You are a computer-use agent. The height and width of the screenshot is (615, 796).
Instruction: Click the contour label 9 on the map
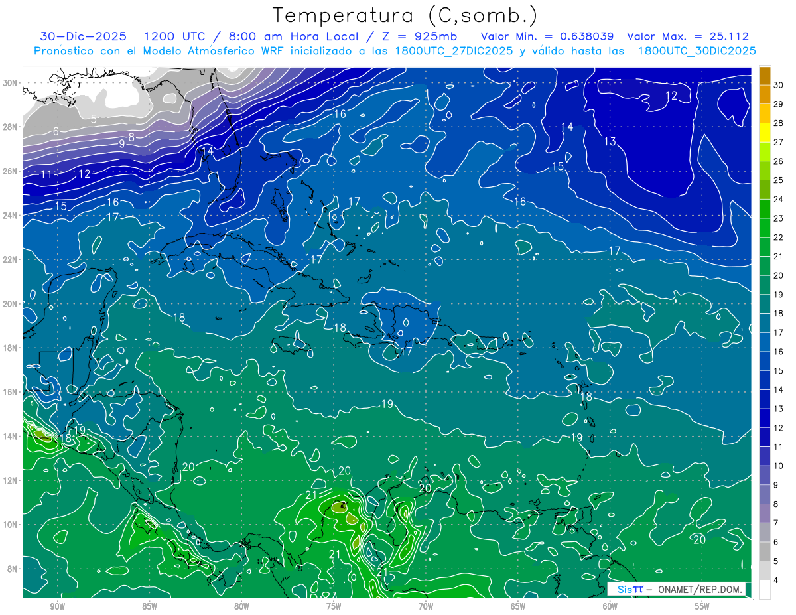pos(122,143)
